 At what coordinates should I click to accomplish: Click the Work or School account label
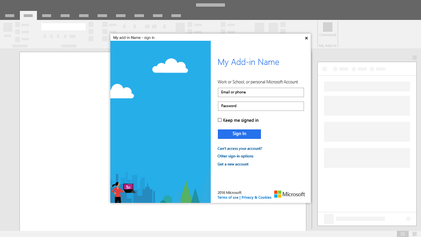(x=258, y=82)
